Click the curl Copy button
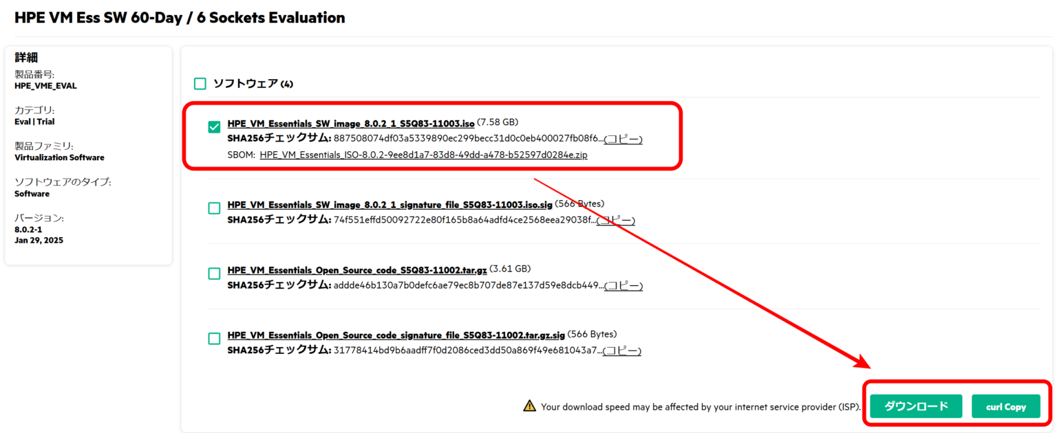Screen dimensions: 1057x433 click(1006, 406)
